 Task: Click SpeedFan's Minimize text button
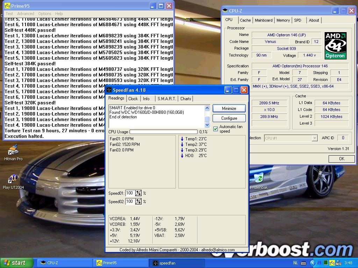pyautogui.click(x=229, y=109)
